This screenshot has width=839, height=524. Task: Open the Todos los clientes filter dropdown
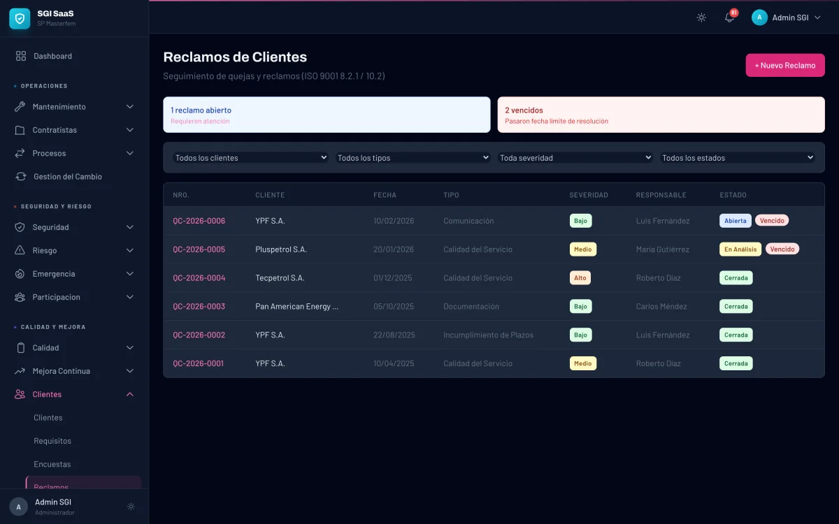250,158
